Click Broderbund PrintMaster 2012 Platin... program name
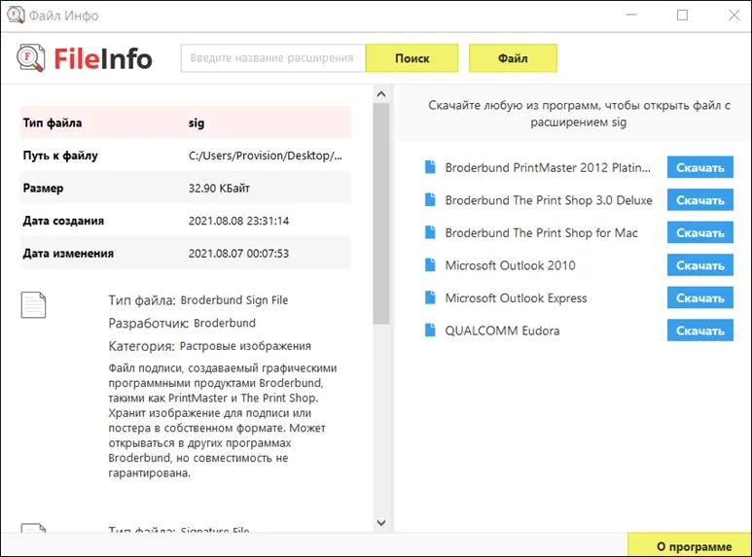The height and width of the screenshot is (557, 752). [548, 167]
